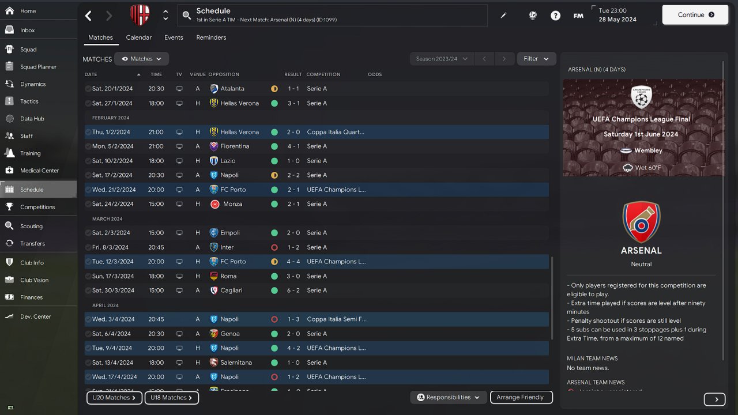Open the Responsibilities dropdown
Image resolution: width=738 pixels, height=415 pixels.
coord(448,397)
